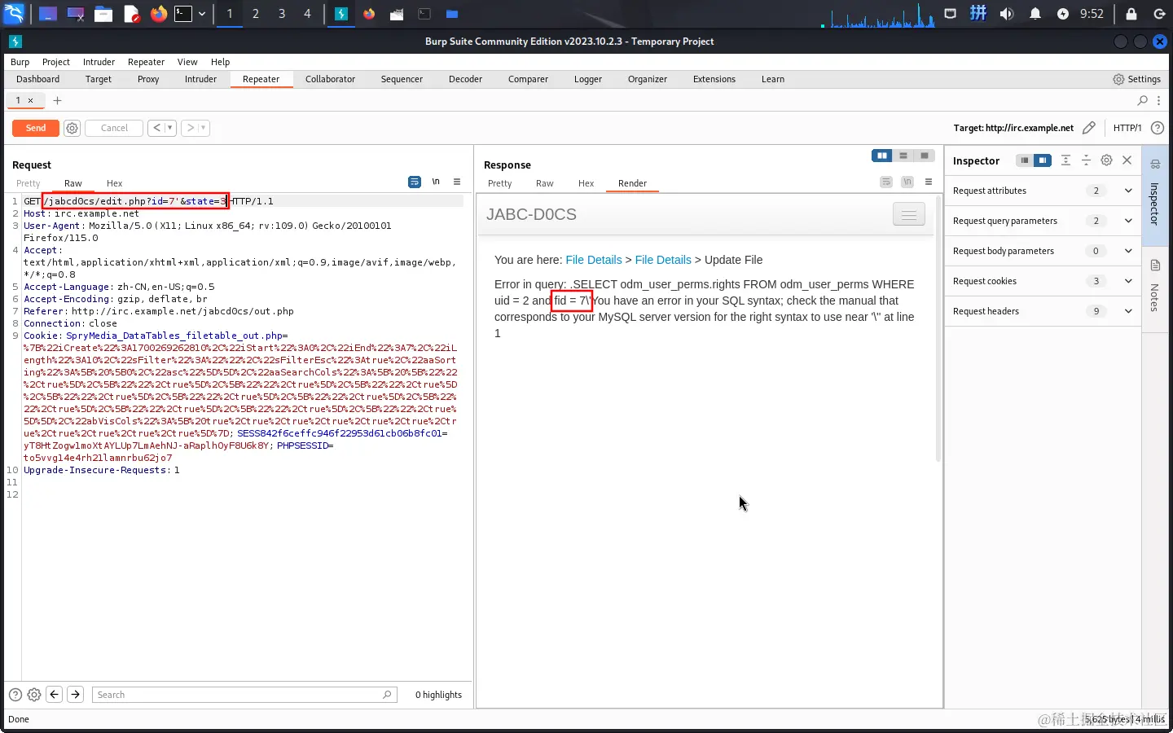Toggle the JABC-D0CS navbar hamburger menu
The width and height of the screenshot is (1173, 733).
[x=909, y=214]
